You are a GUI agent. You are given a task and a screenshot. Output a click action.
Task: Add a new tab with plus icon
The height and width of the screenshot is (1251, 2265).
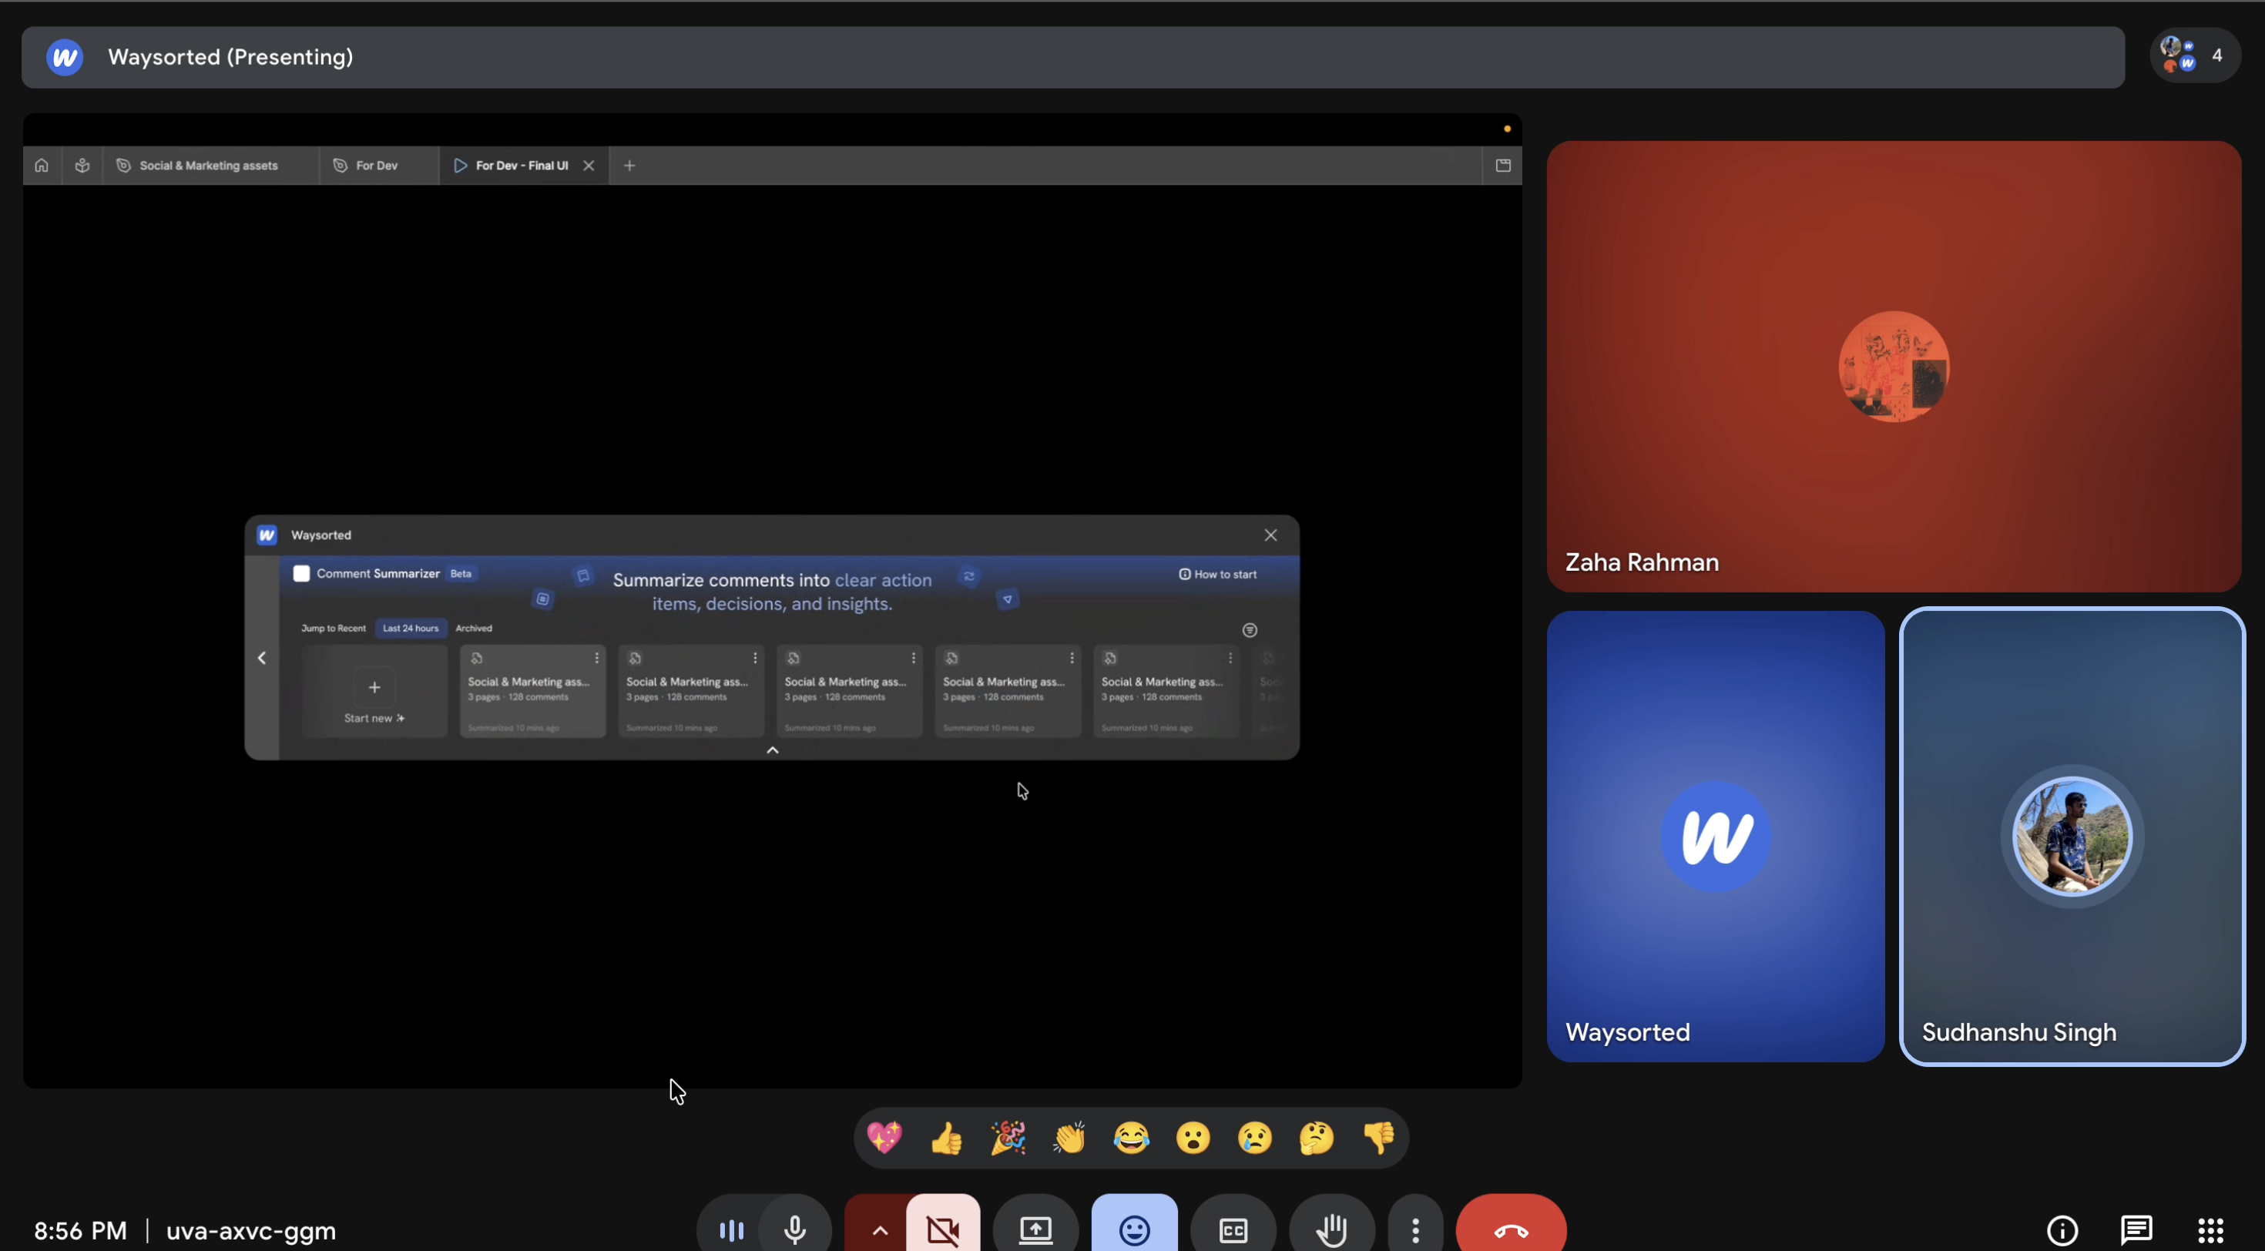point(629,166)
